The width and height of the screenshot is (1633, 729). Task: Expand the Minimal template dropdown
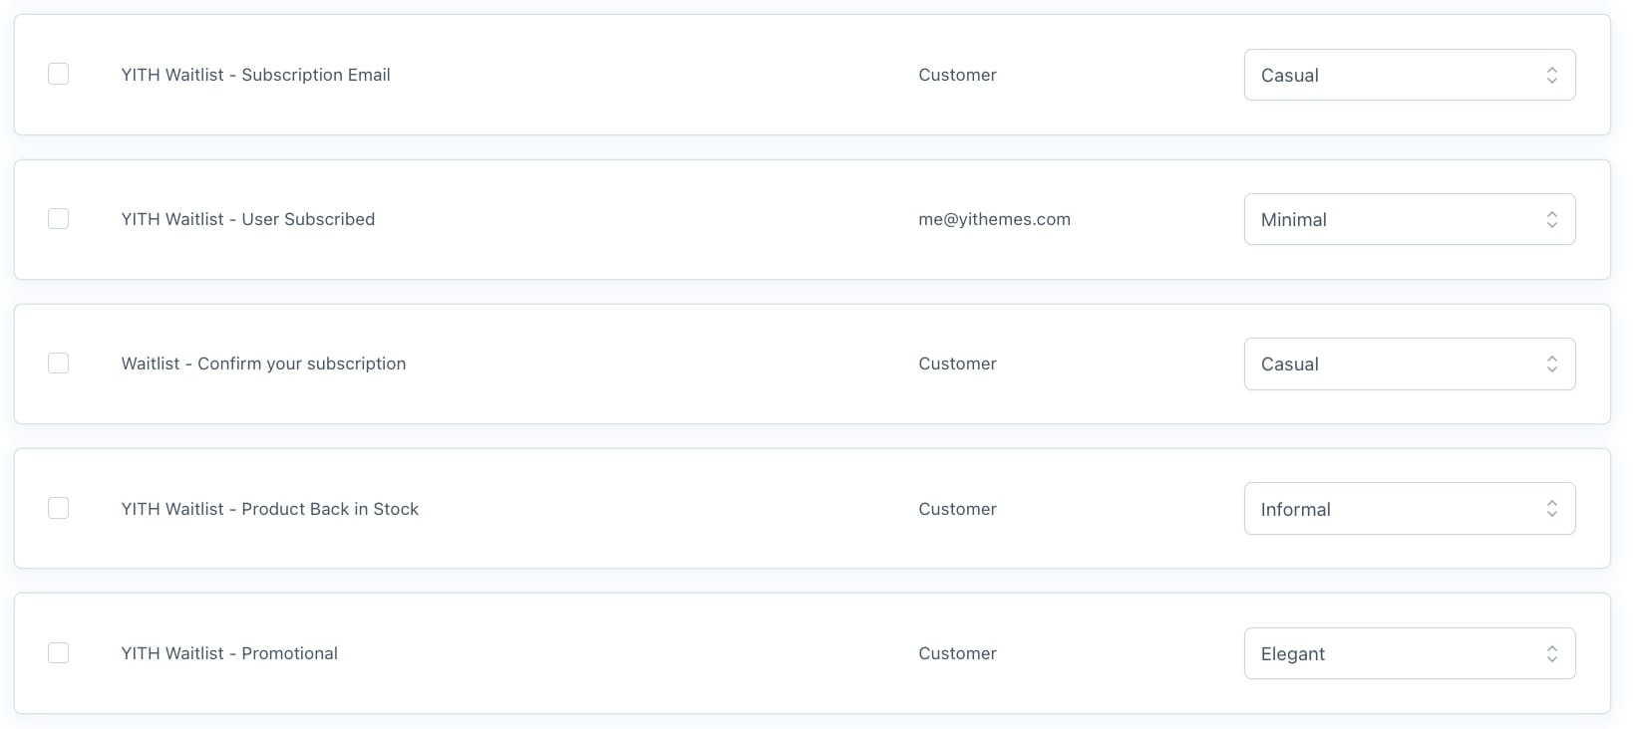[x=1409, y=219]
